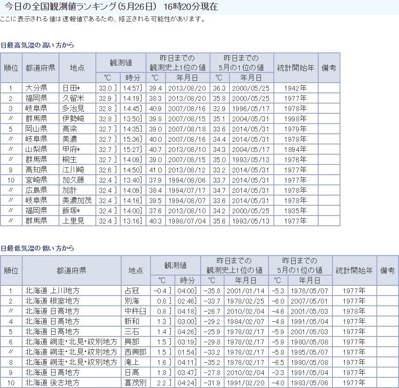Image resolution: width=399 pixels, height=388 pixels.
Task: Open the 多治見 station entry
Action: tap(73, 108)
